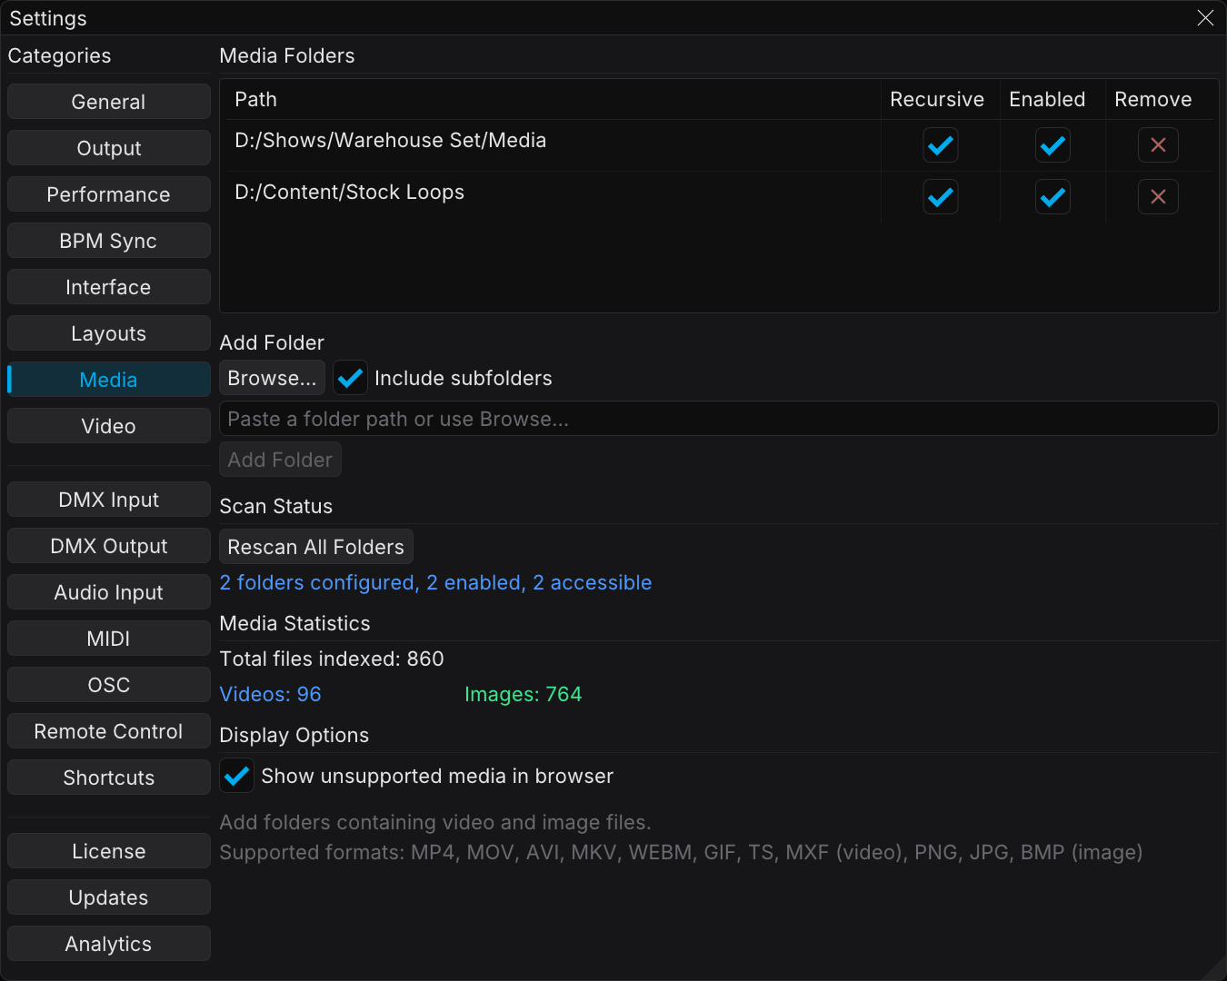
Task: Focus the folder path input field
Action: pyautogui.click(x=719, y=419)
